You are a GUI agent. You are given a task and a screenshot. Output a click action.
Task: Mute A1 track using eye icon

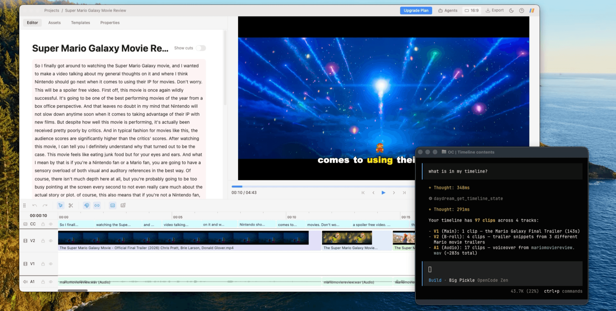pyautogui.click(x=51, y=282)
